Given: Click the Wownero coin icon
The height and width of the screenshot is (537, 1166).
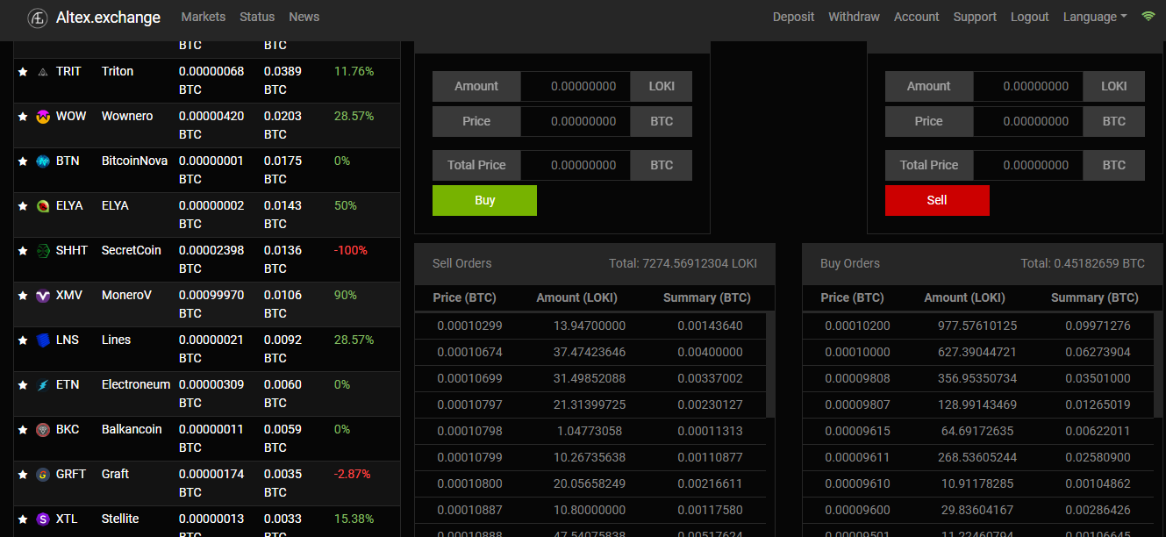Looking at the screenshot, I should 42,117.
